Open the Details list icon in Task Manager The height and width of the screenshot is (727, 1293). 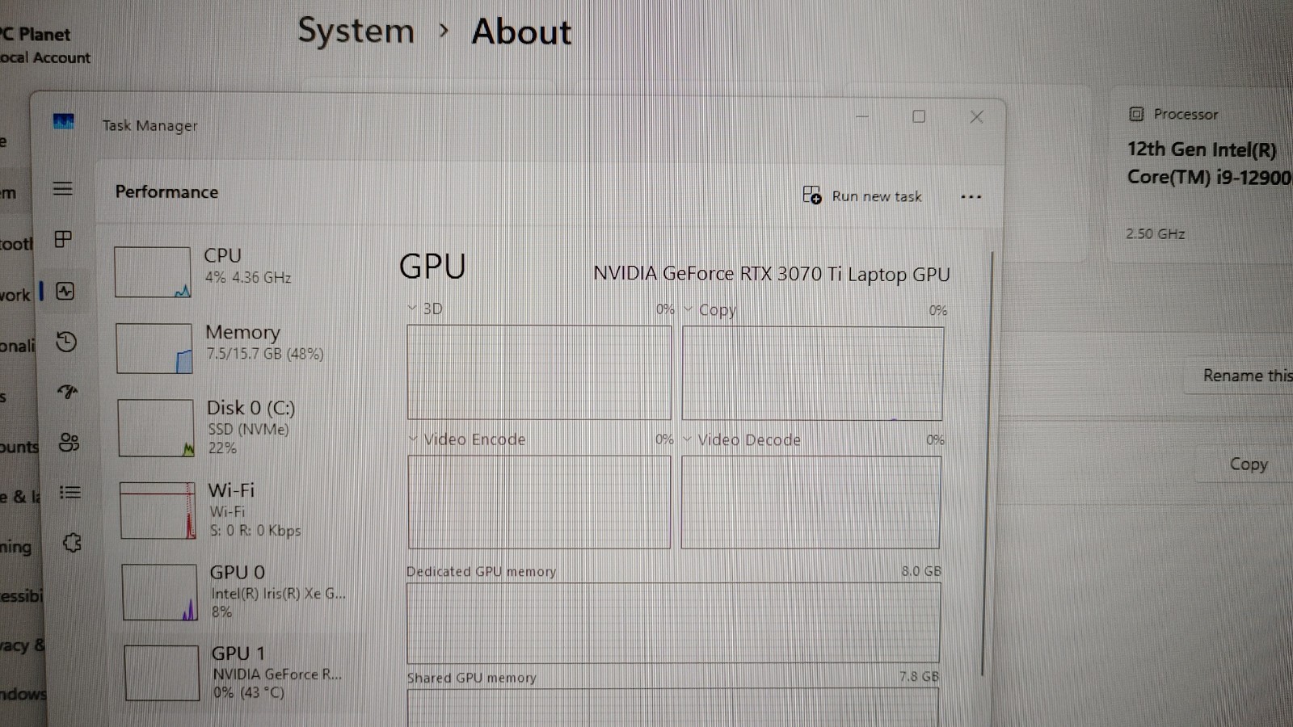click(70, 492)
